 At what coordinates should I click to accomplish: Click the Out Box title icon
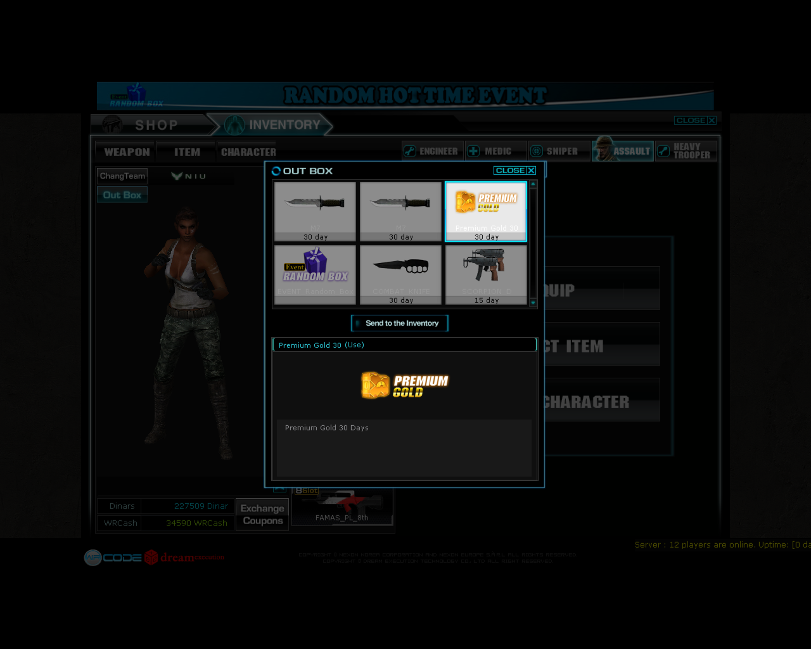(x=276, y=171)
